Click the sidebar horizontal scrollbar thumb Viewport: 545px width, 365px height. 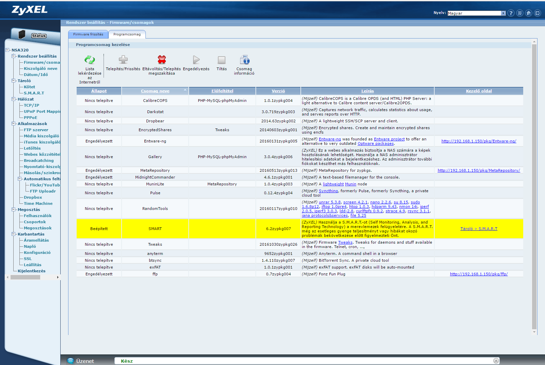point(25,277)
